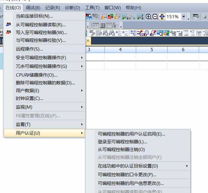Close the editor tab with the × button
Viewport: 208px width, 193px height.
tap(88, 41)
